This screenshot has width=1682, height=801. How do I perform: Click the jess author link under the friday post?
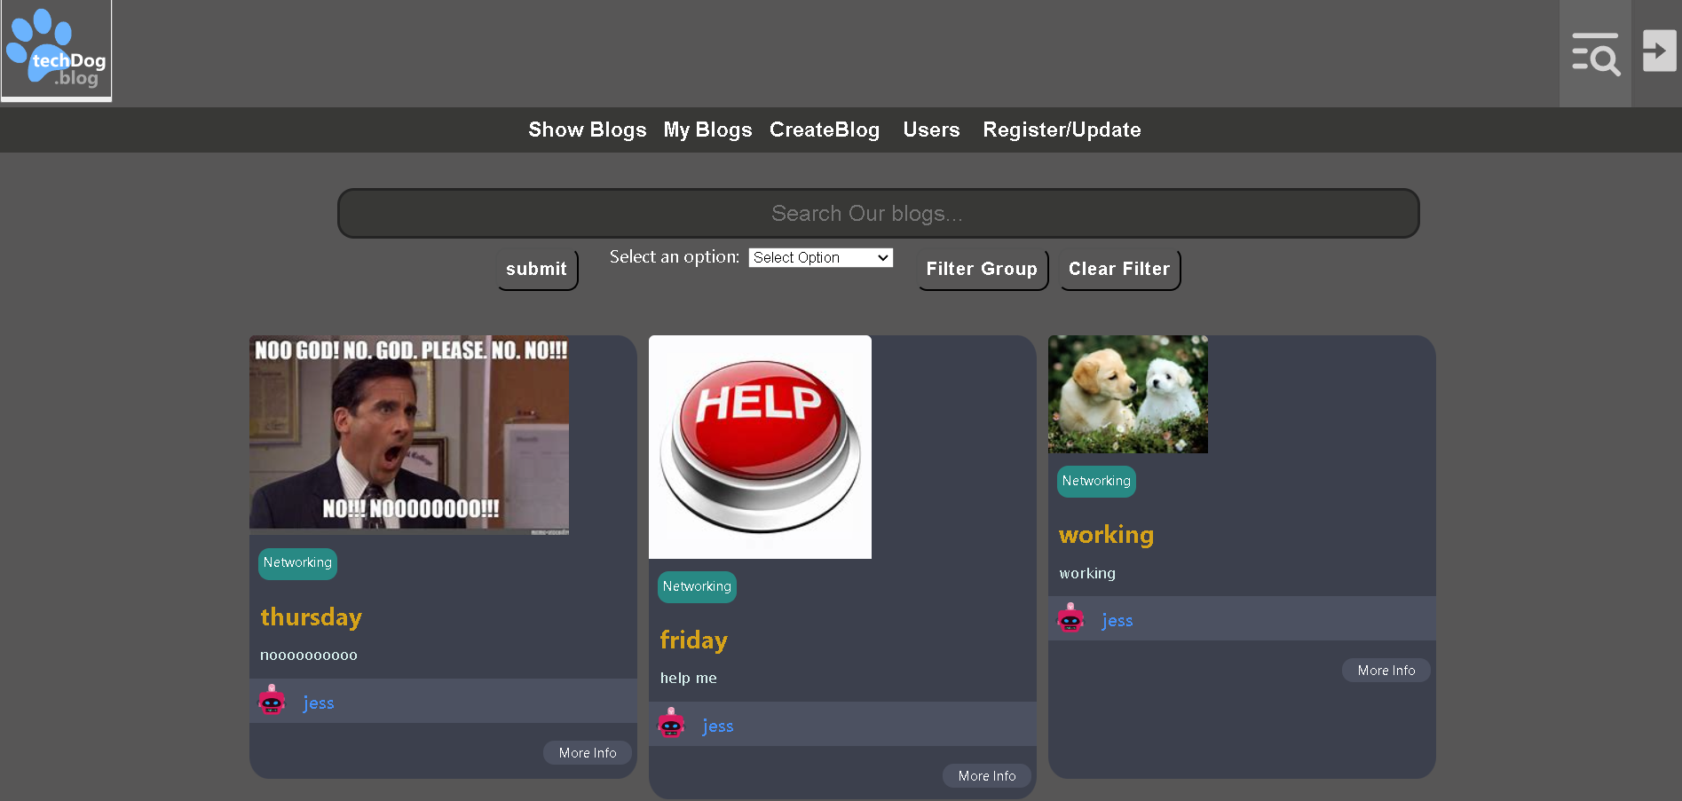(x=717, y=725)
